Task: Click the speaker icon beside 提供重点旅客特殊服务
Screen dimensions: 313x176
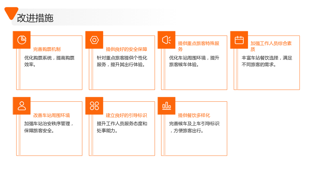Action: pyautogui.click(x=167, y=40)
